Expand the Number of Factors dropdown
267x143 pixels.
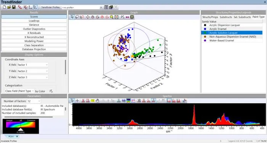(x=34, y=101)
